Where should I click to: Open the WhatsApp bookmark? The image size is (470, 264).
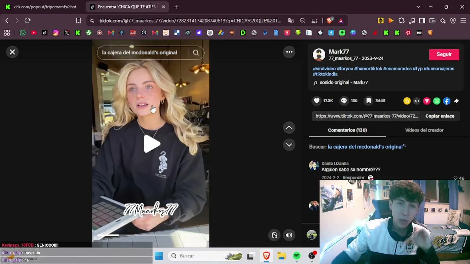click(x=23, y=33)
